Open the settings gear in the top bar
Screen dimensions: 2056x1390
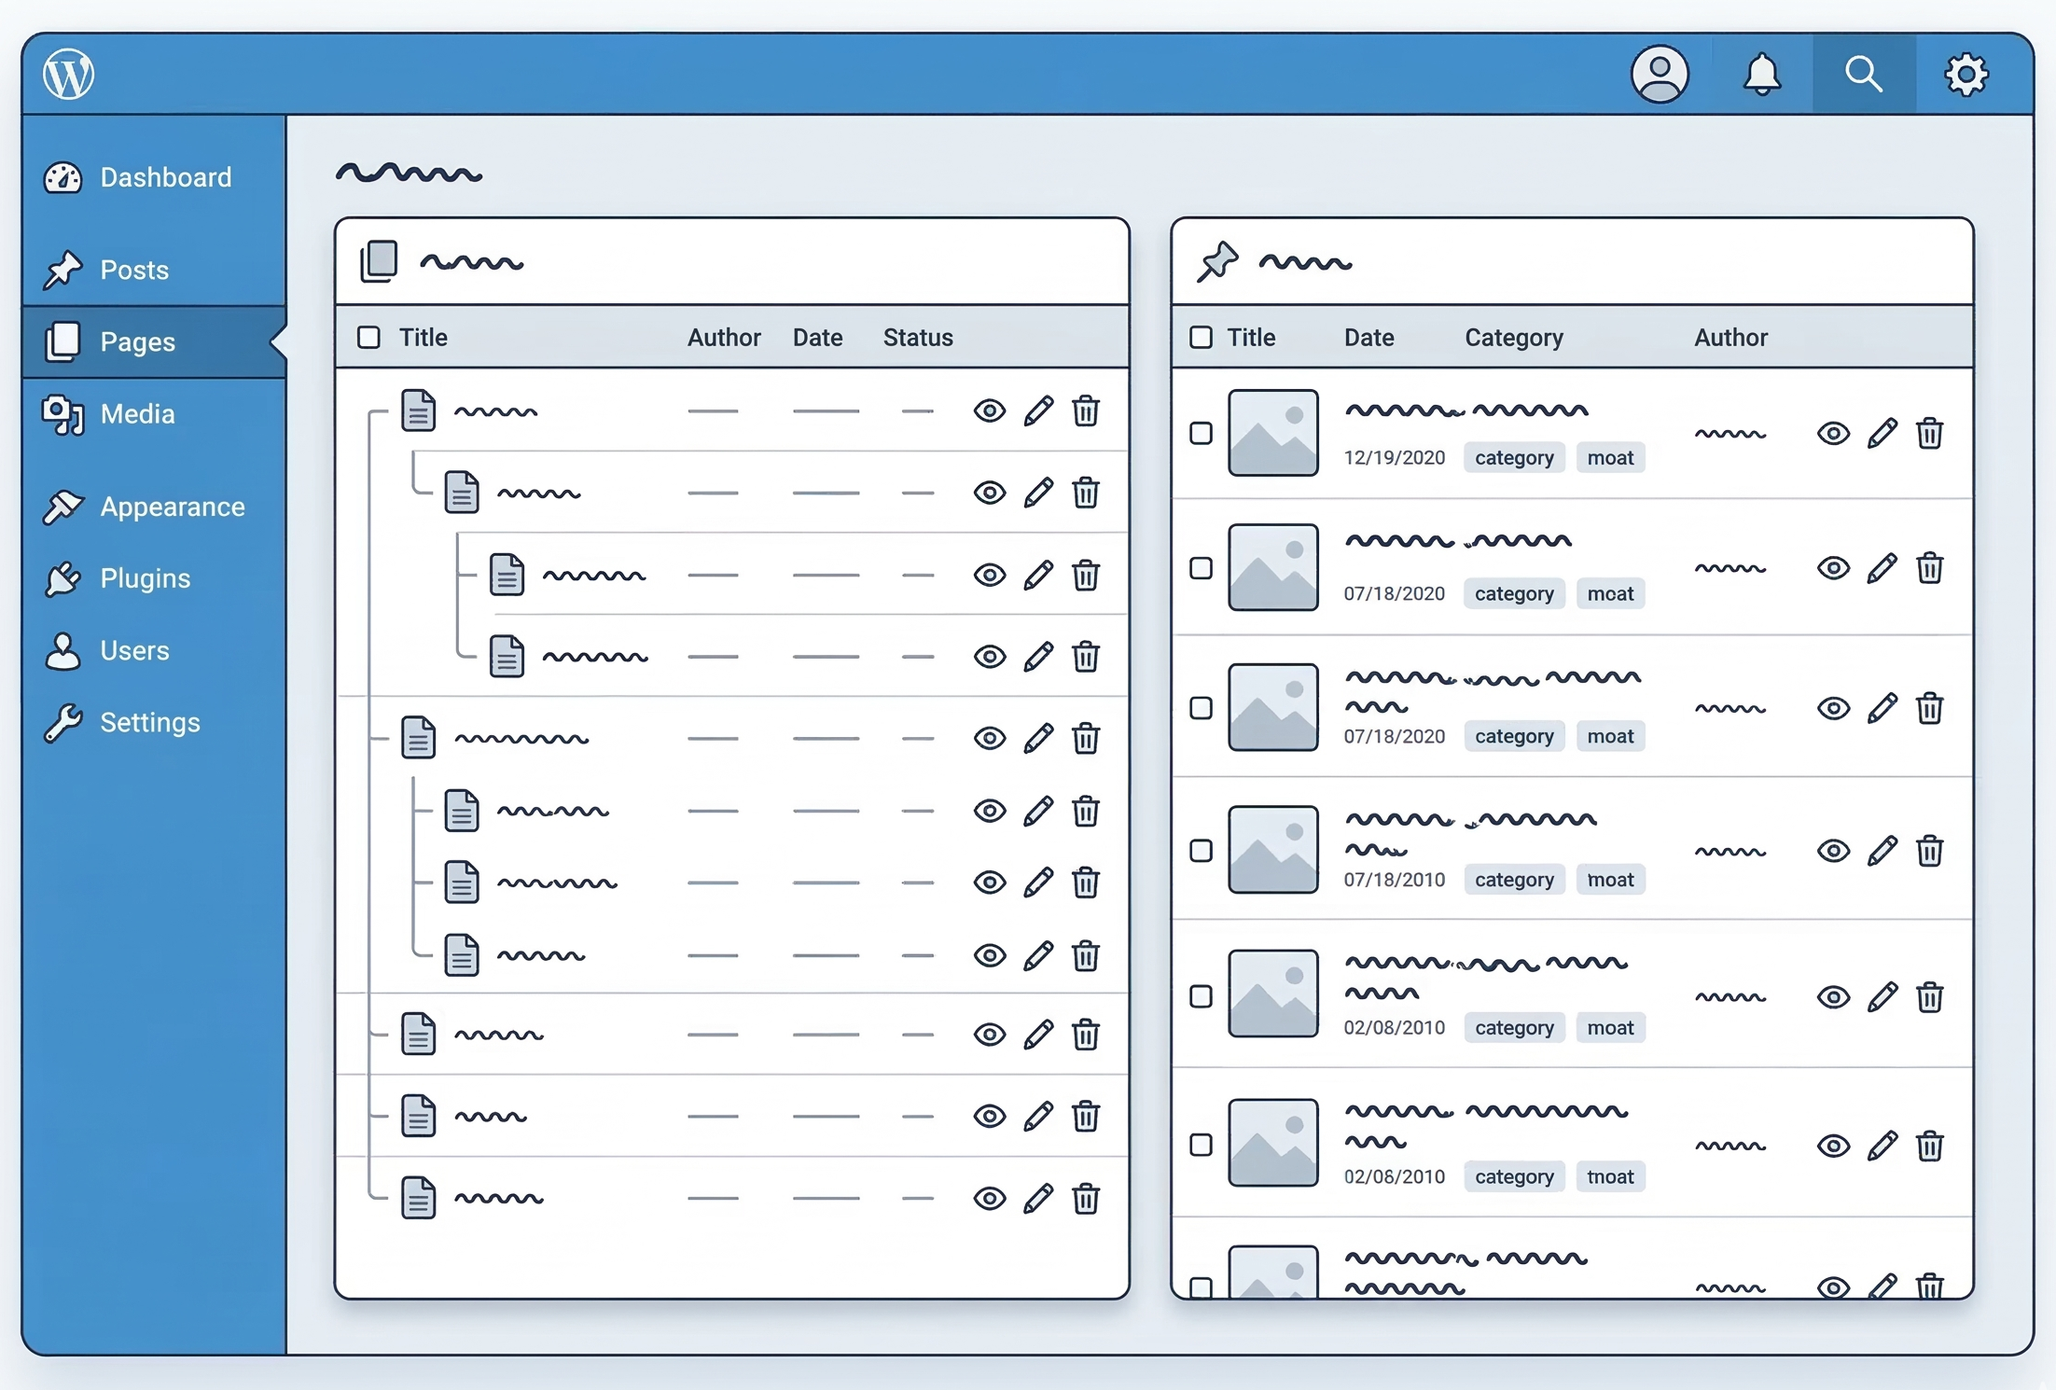[1966, 74]
